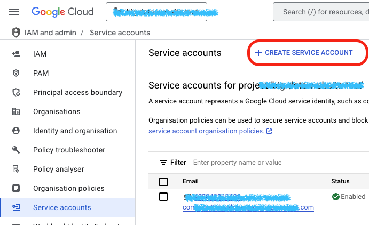369x225 pixels.
Task: Click the Organisation policies list icon
Action: point(16,188)
